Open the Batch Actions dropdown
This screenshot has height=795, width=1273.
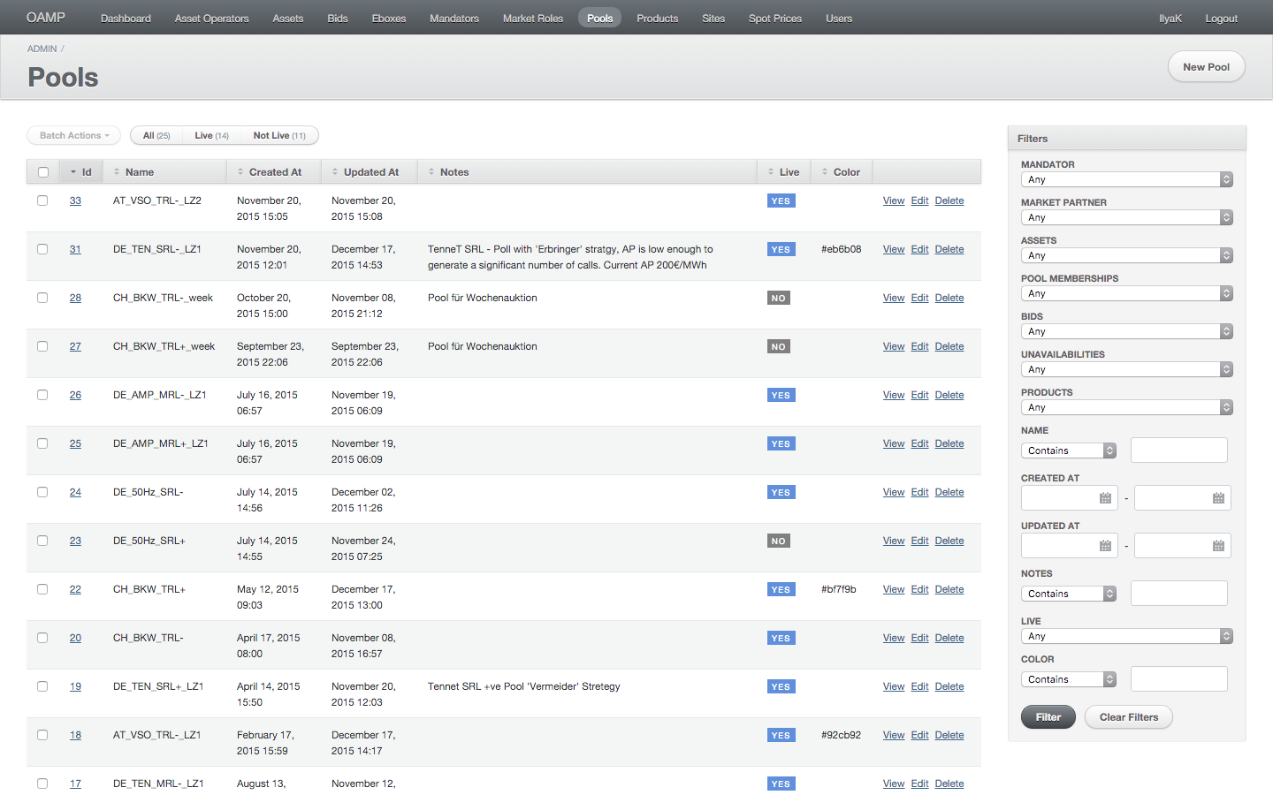74,135
